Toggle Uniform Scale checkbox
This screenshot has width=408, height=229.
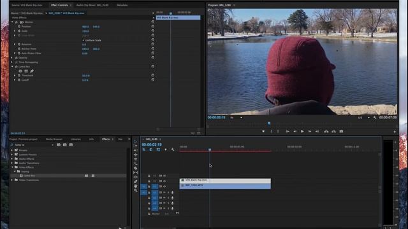coord(84,40)
